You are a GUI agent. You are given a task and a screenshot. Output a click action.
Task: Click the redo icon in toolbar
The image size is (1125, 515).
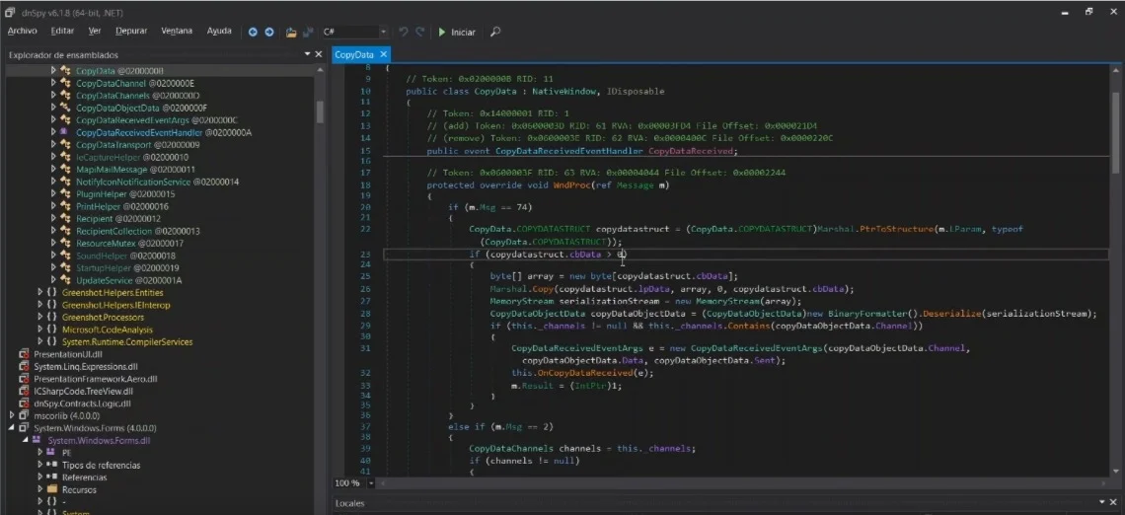click(x=422, y=32)
